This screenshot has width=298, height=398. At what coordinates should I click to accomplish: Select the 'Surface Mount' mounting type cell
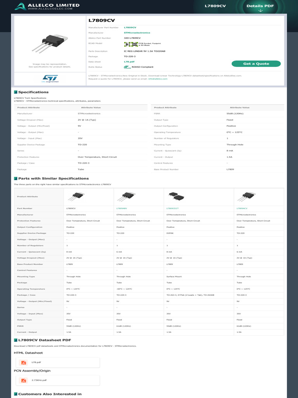click(174, 277)
